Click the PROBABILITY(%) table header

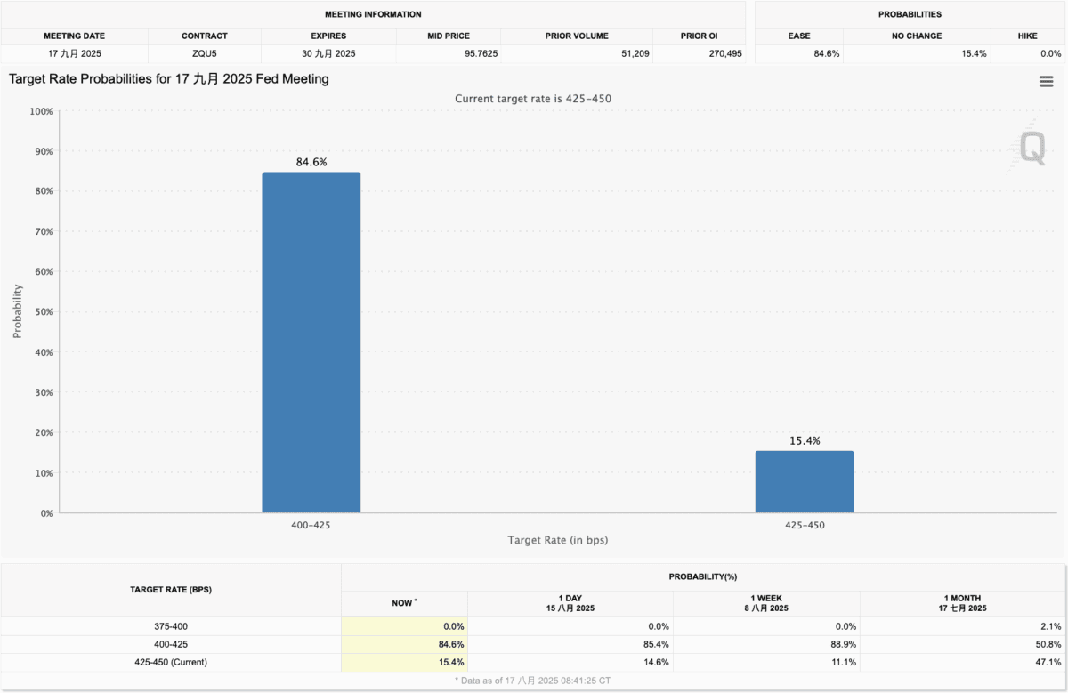(x=704, y=576)
